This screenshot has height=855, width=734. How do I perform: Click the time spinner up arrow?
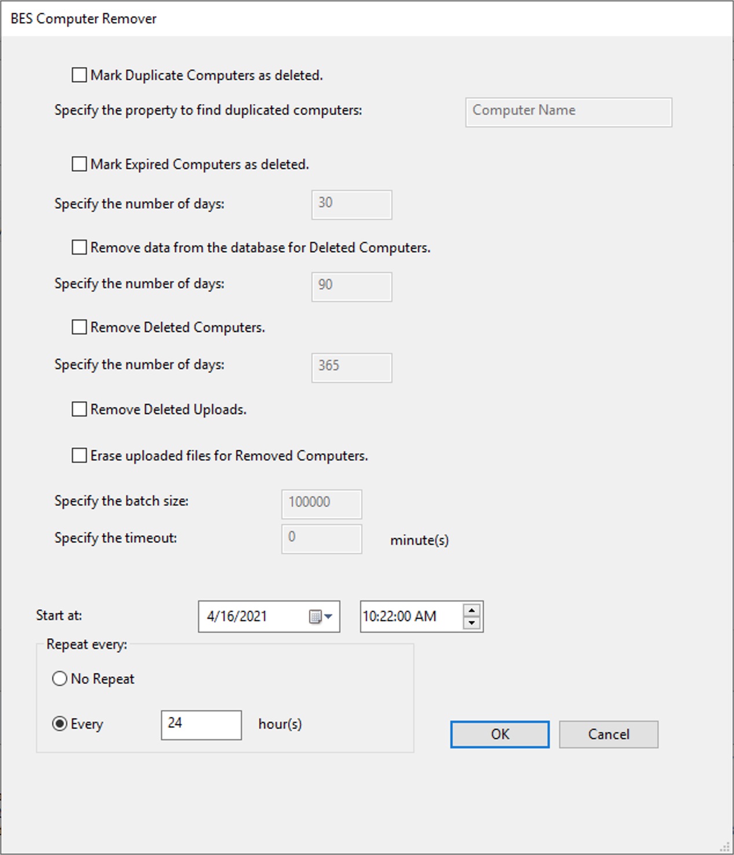(x=472, y=610)
